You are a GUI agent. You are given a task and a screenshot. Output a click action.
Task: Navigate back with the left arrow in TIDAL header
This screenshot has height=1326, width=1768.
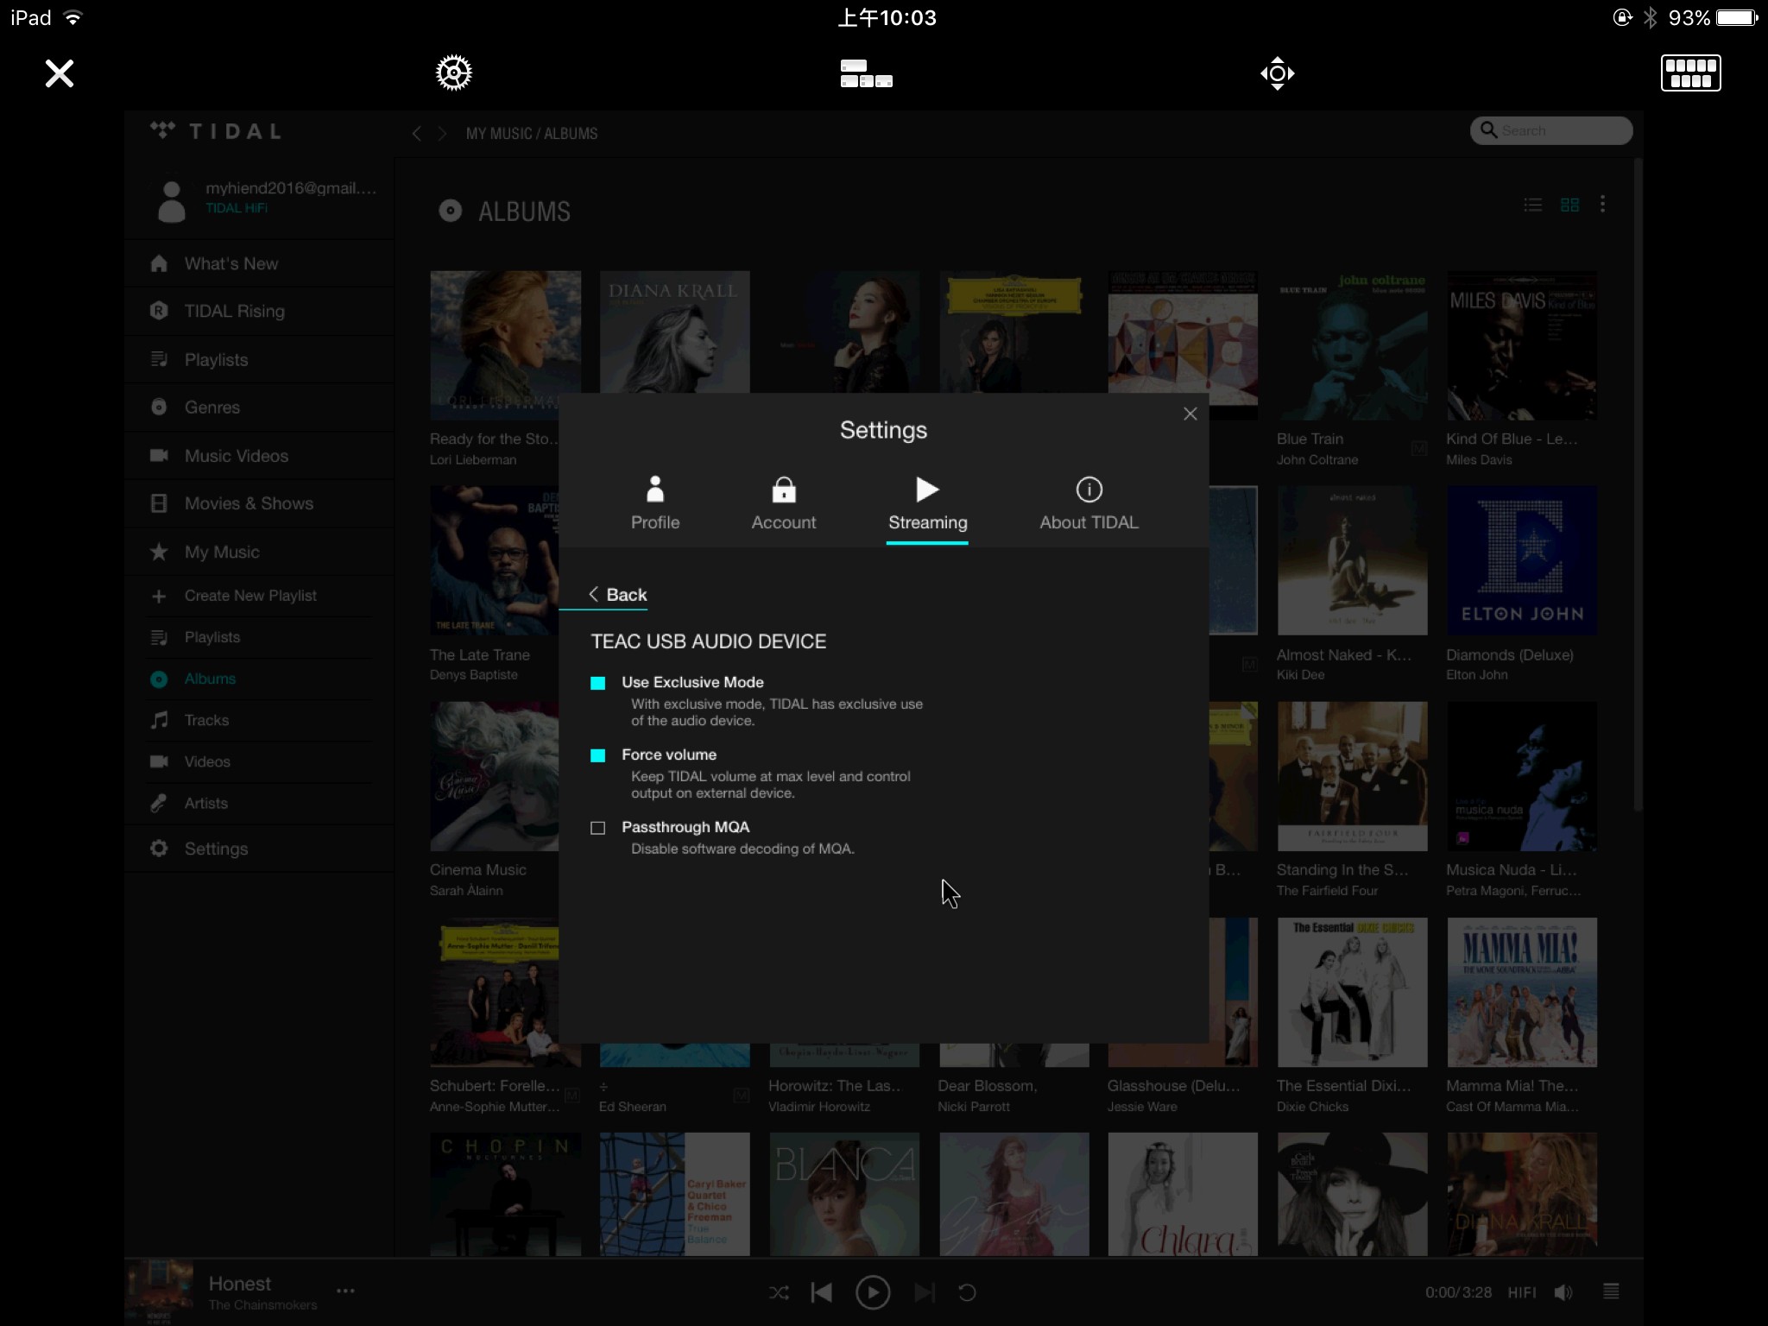coord(417,133)
